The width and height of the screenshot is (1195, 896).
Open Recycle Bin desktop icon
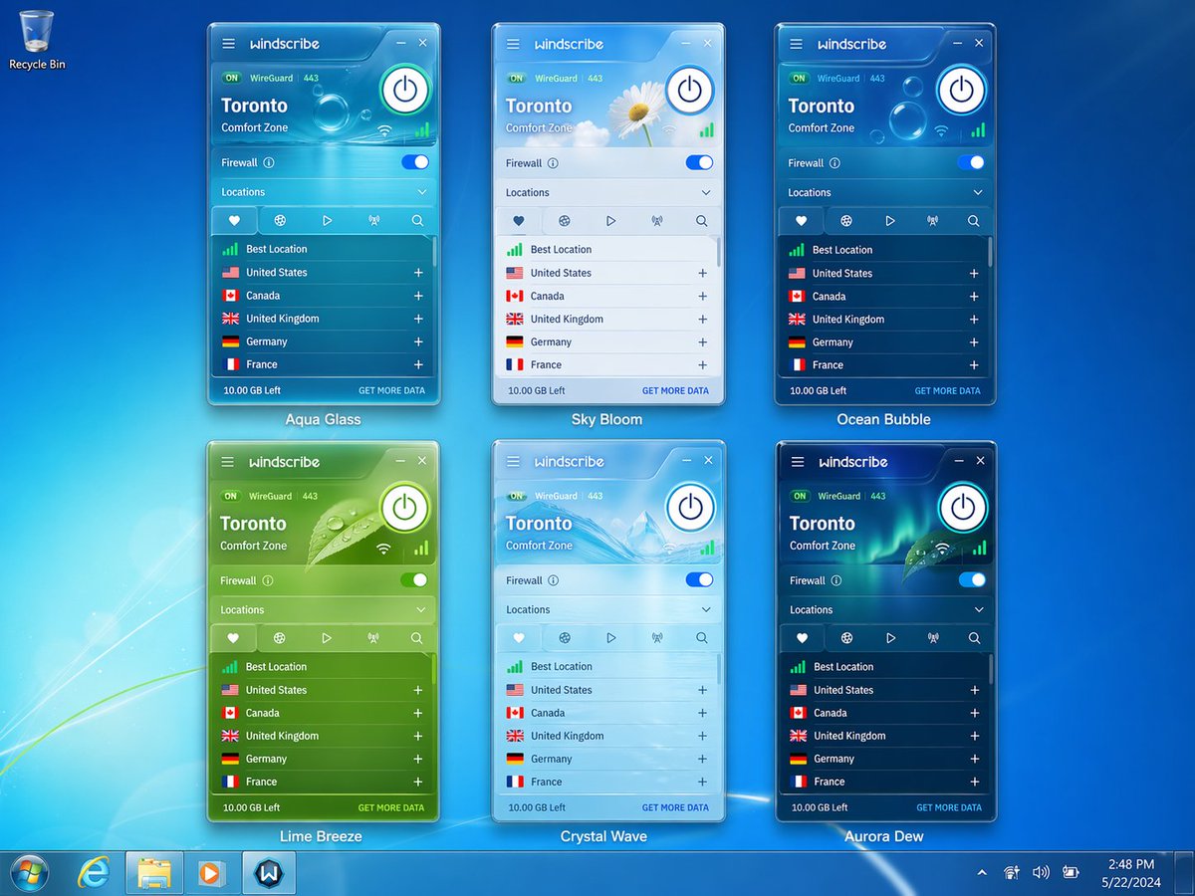37,40
